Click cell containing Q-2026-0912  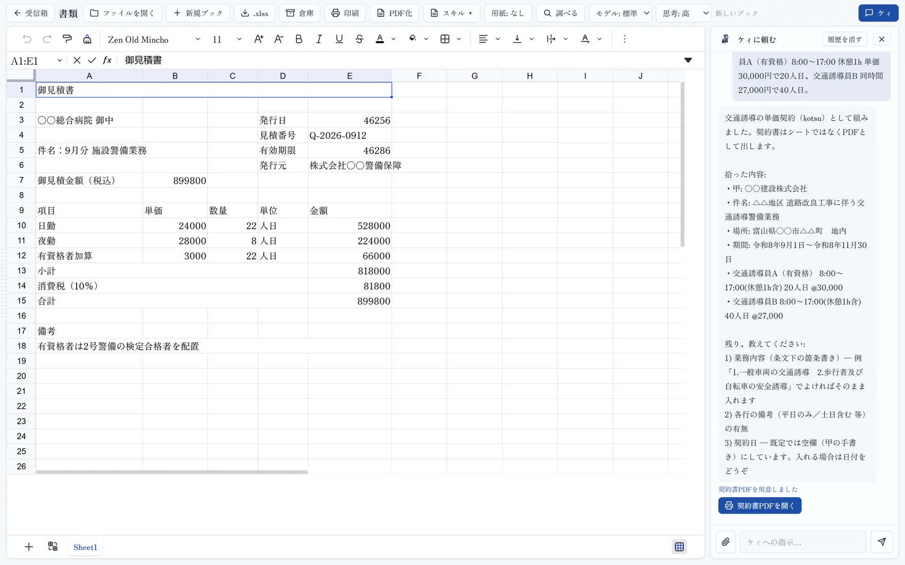(x=350, y=136)
